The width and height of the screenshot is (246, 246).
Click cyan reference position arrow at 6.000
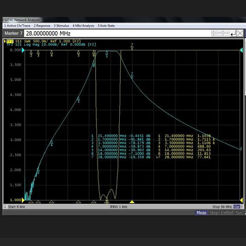(23, 50)
